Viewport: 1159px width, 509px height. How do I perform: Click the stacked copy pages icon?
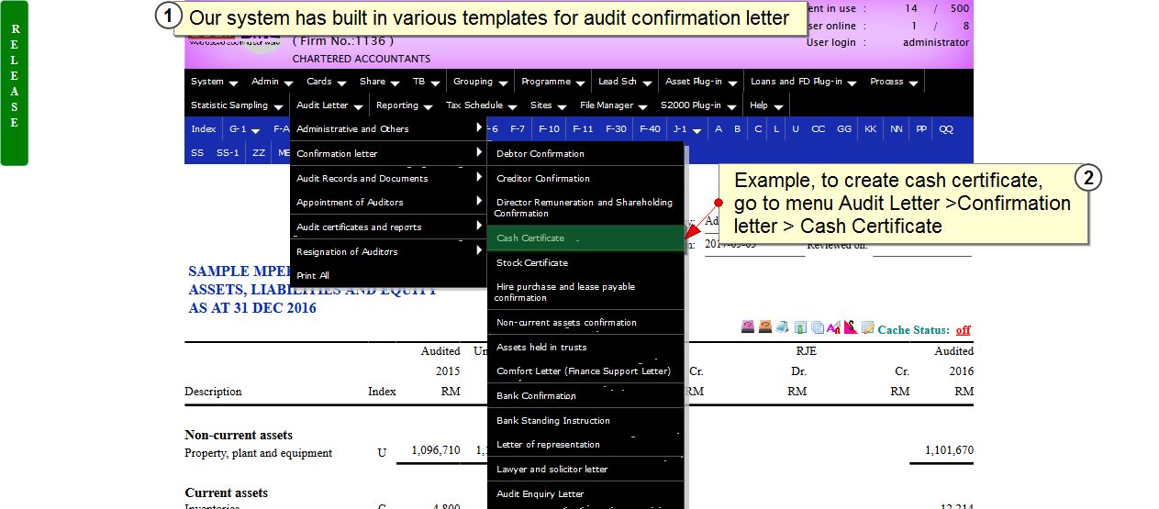(817, 327)
